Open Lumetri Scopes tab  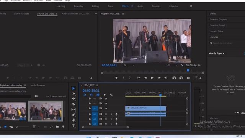tap(21, 14)
